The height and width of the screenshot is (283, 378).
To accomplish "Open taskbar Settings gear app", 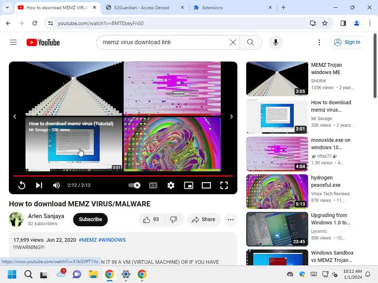I will (x=126, y=274).
